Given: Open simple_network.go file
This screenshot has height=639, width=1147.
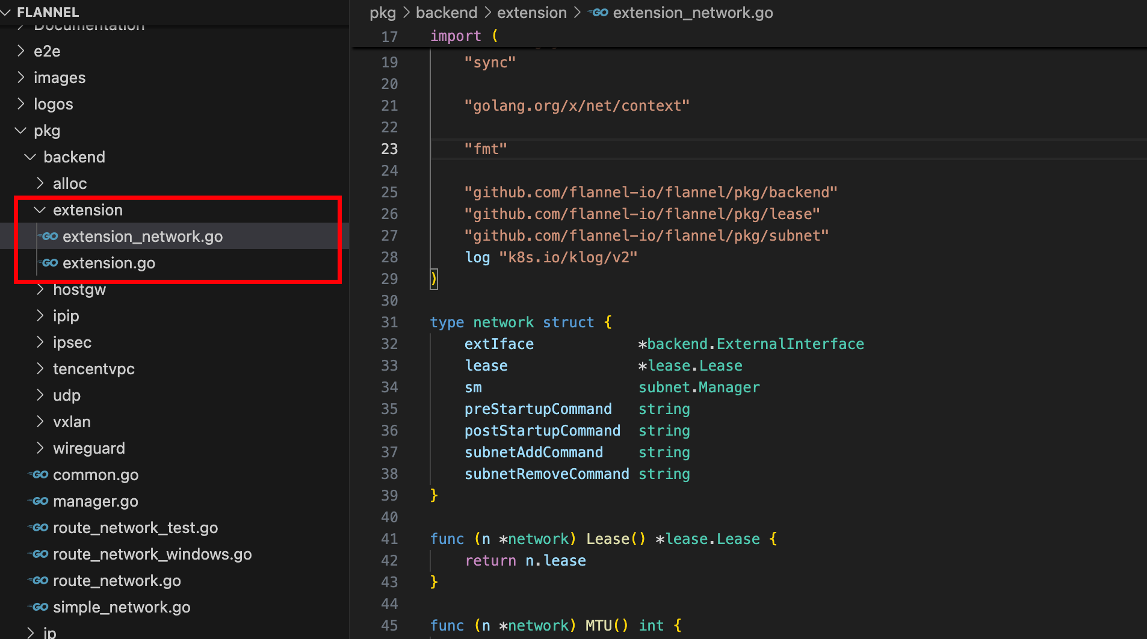Looking at the screenshot, I should click(122, 607).
